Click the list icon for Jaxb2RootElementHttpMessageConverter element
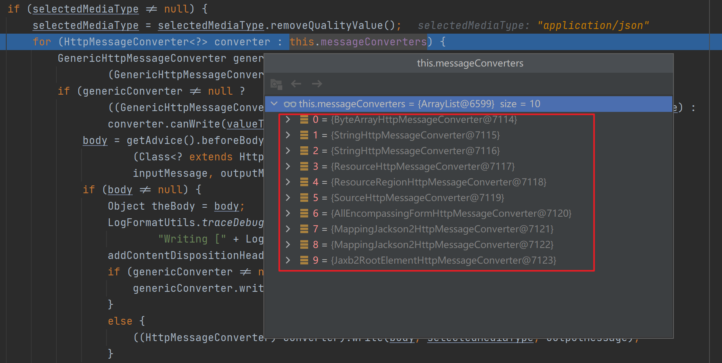 [x=304, y=261]
